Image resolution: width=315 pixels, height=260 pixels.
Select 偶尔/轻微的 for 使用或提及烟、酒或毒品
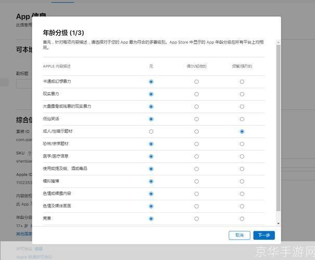pos(196,169)
